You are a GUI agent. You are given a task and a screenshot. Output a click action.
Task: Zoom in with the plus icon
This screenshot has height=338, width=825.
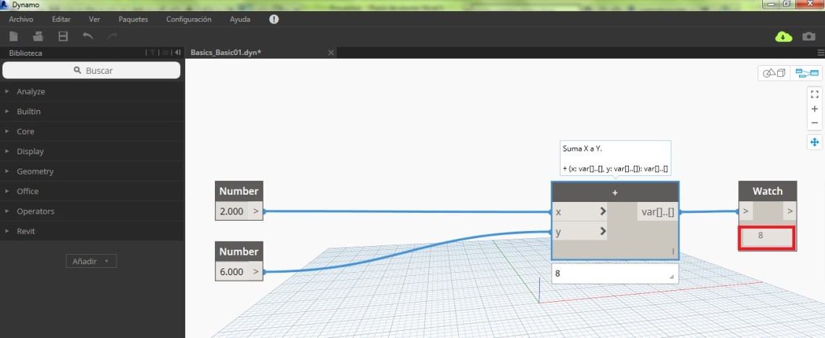pyautogui.click(x=815, y=109)
